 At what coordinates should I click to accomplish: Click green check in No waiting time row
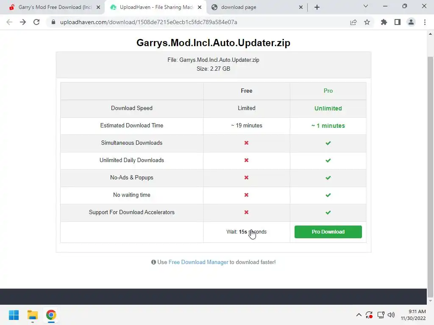pyautogui.click(x=328, y=195)
